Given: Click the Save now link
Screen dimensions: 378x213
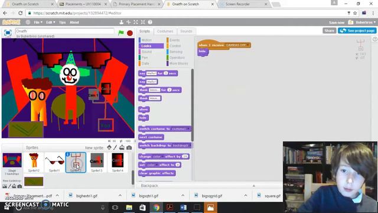Looking at the screenshot, I should point(337,22).
